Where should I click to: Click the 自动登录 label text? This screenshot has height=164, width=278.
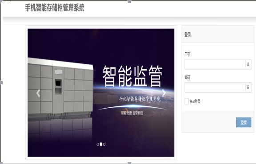coord(195,102)
